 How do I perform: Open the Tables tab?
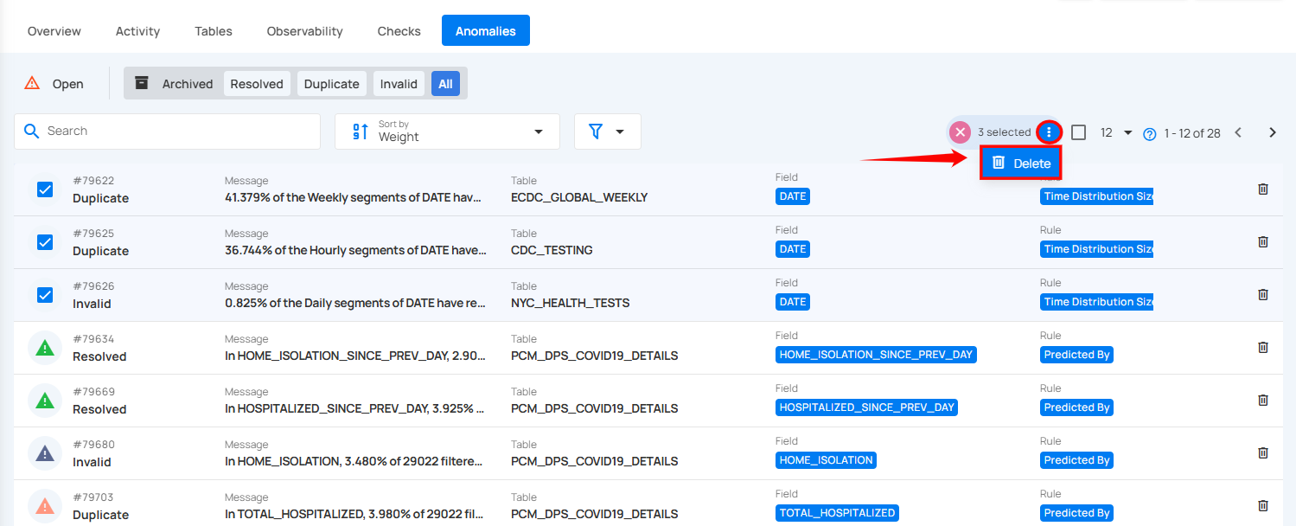point(214,31)
